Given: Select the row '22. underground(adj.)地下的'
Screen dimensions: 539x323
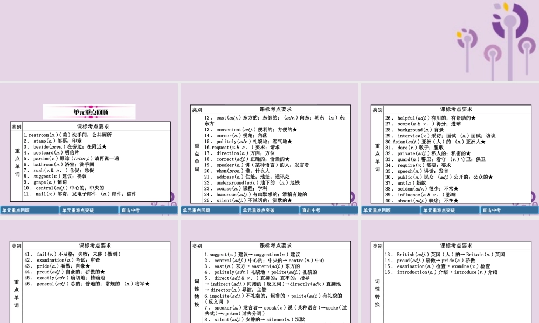Looking at the screenshot, I should 252,183.
